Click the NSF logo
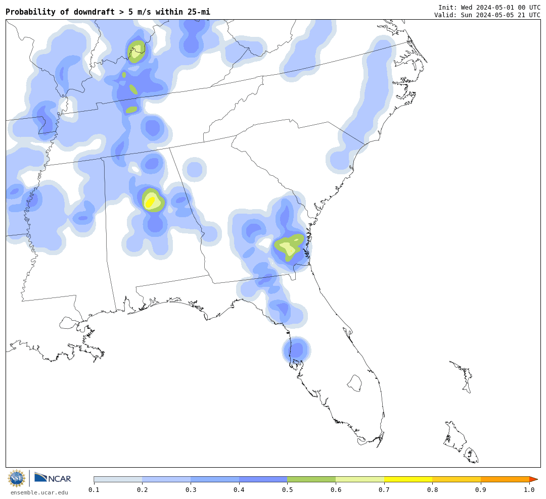Image resolution: width=546 pixels, height=499 pixels. point(17,478)
